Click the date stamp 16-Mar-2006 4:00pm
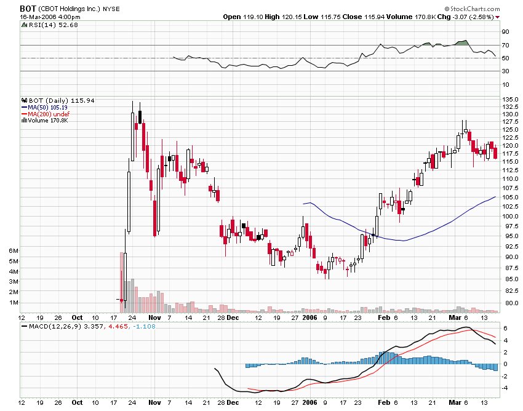The image size is (523, 411). 50,17
